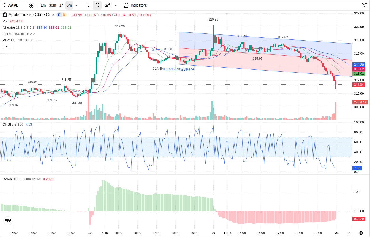Click the 319.26 pivot high label
The height and width of the screenshot is (250, 375).
[x=120, y=26]
